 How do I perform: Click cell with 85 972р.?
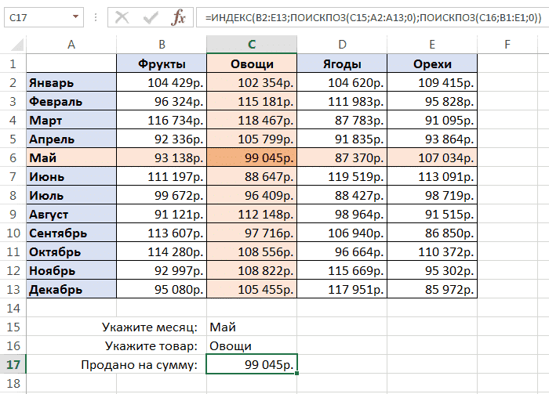tap(432, 290)
